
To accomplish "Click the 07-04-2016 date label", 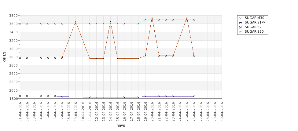I will point(62,112).
